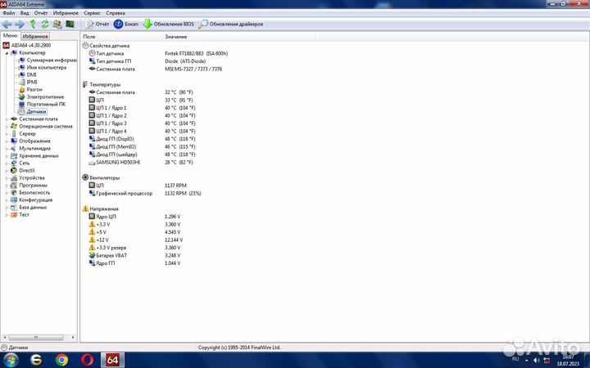590x368 pixels.
Task: Select Системная плата temperature 32 °C row
Action: pyautogui.click(x=143, y=92)
